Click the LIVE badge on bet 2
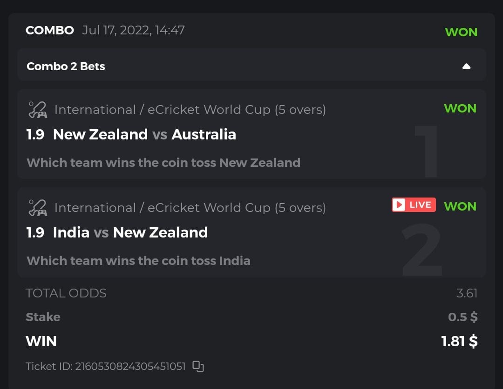The image size is (503, 389). tap(414, 205)
